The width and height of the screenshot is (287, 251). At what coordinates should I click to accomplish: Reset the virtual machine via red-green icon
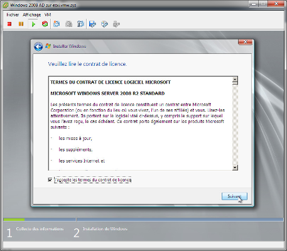(x=45, y=24)
